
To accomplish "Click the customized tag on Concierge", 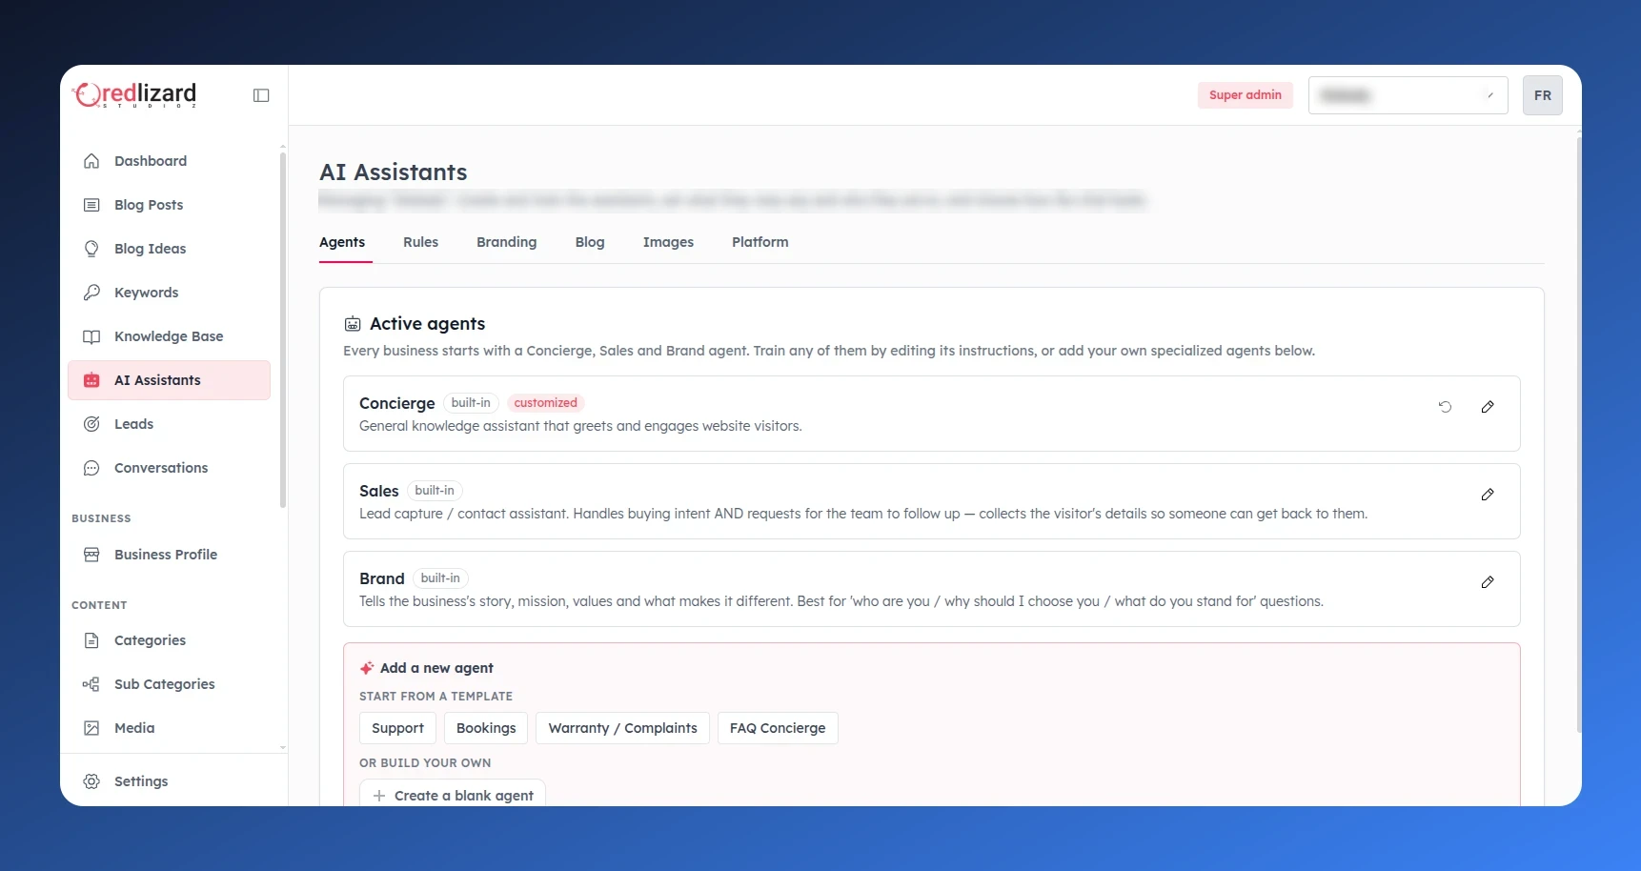I will click(545, 403).
